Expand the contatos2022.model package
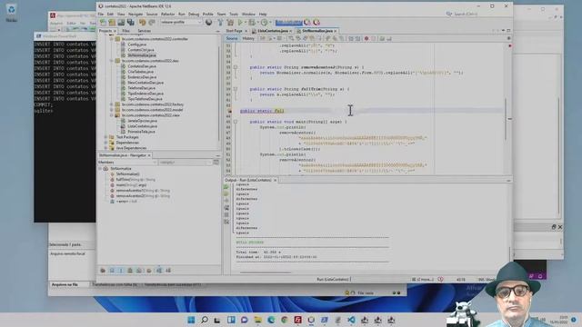Screen dimensions: 582x327 point(111,110)
